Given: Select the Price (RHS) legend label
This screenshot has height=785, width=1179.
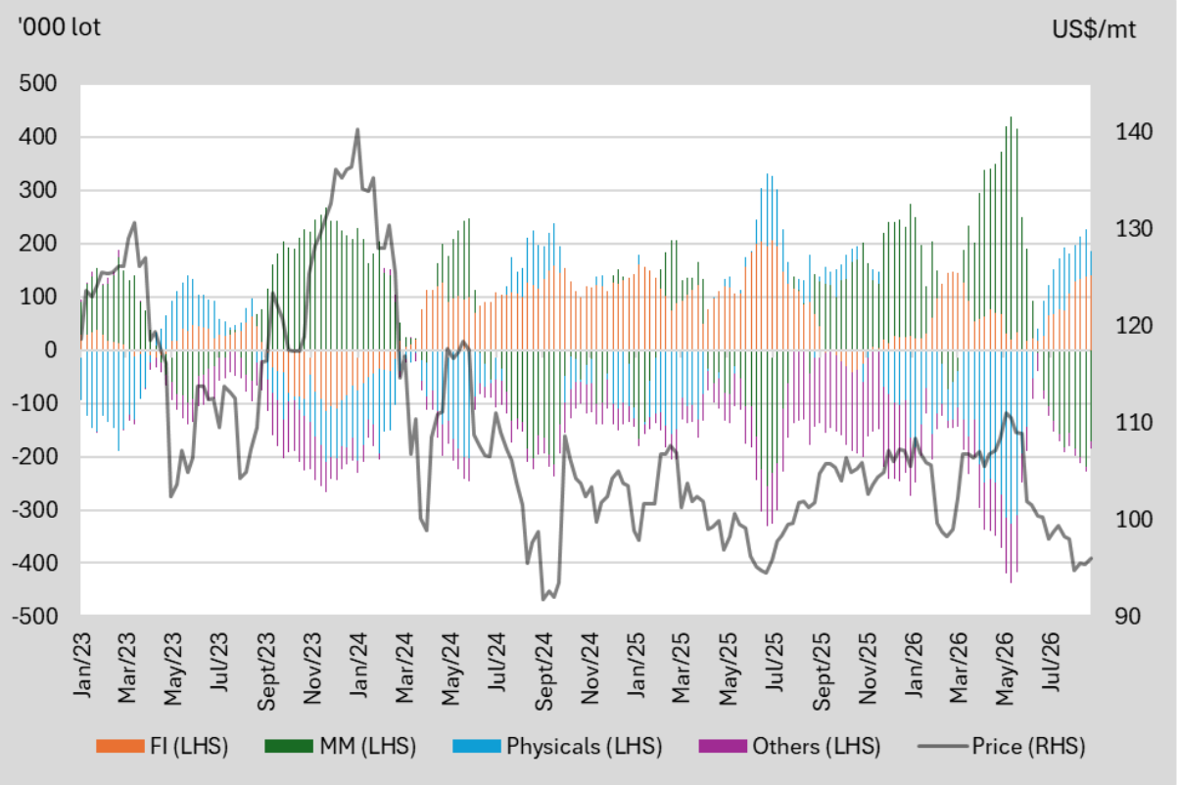Looking at the screenshot, I should click(x=1029, y=747).
